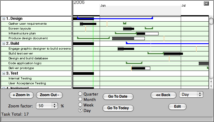Screen dimensions: 214x122
Task: Click the Jul month header
Action: [184, 6]
